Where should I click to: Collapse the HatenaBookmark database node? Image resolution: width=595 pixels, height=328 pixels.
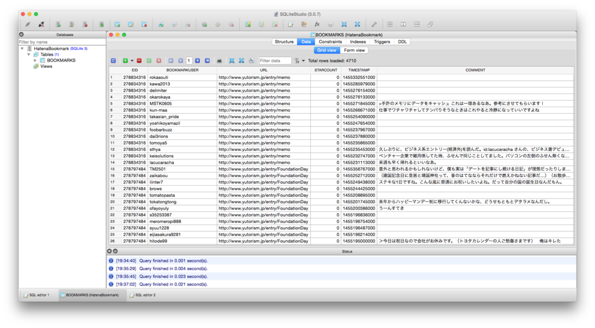22,49
